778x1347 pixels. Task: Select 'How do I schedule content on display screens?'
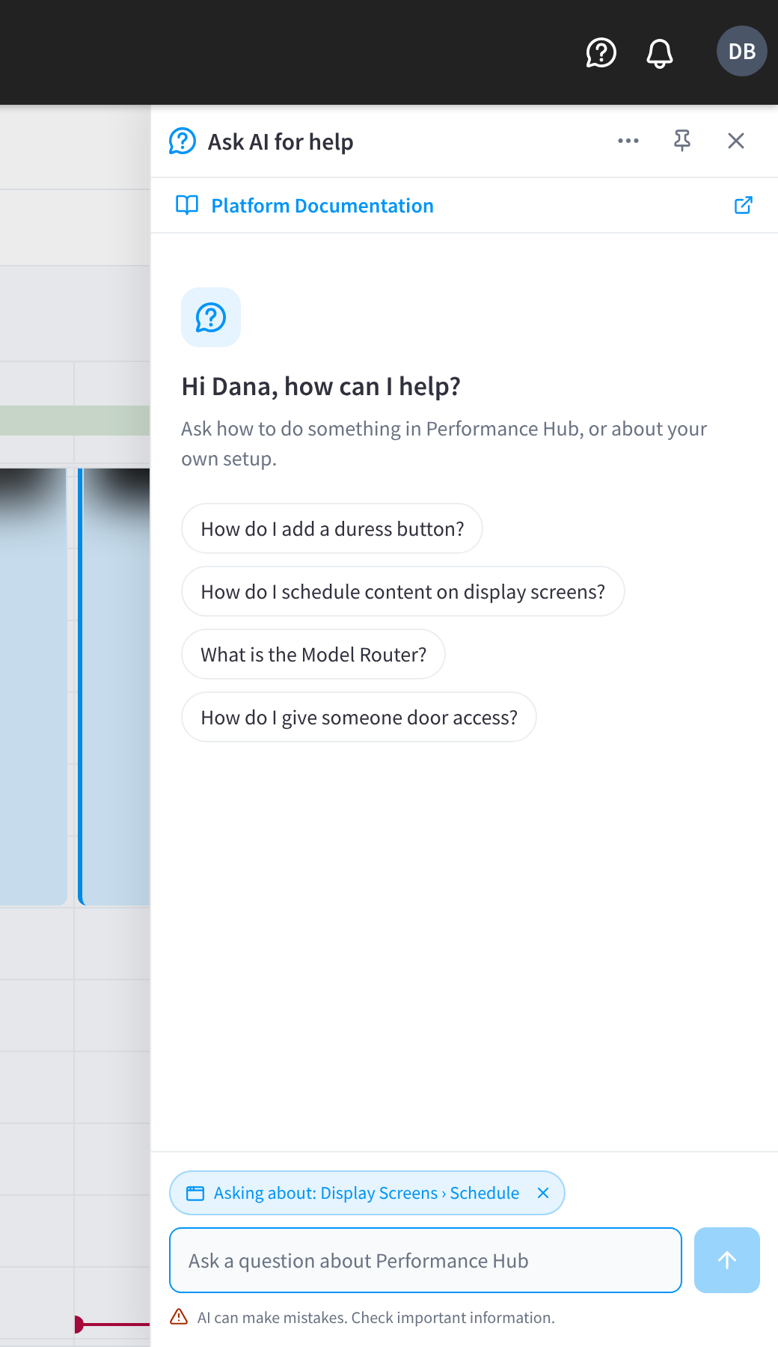[402, 591]
